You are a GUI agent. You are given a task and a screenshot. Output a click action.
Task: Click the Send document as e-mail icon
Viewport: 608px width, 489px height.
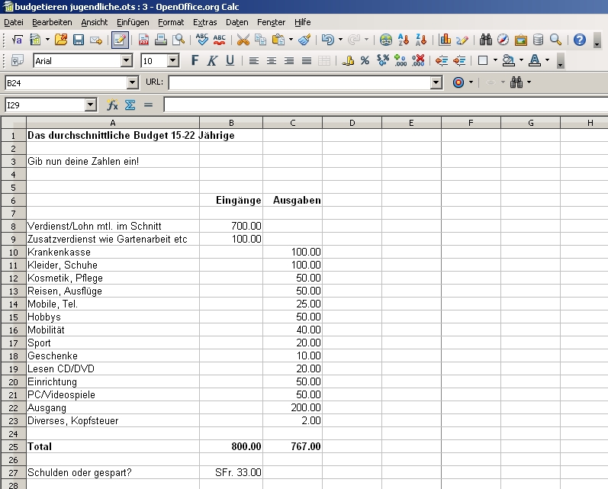pos(96,40)
